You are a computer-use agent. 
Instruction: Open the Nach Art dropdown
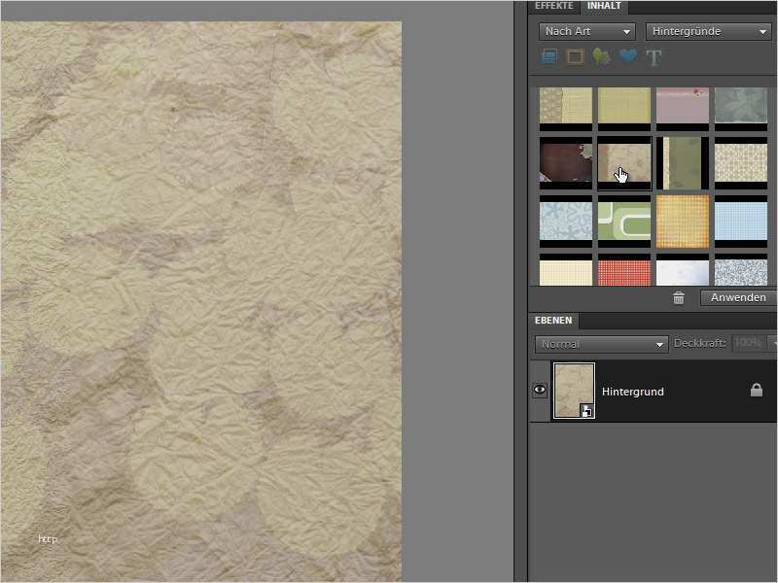[x=586, y=31]
